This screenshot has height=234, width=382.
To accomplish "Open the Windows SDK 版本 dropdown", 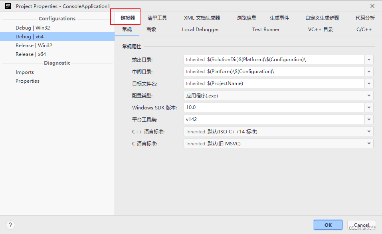I will [368, 107].
